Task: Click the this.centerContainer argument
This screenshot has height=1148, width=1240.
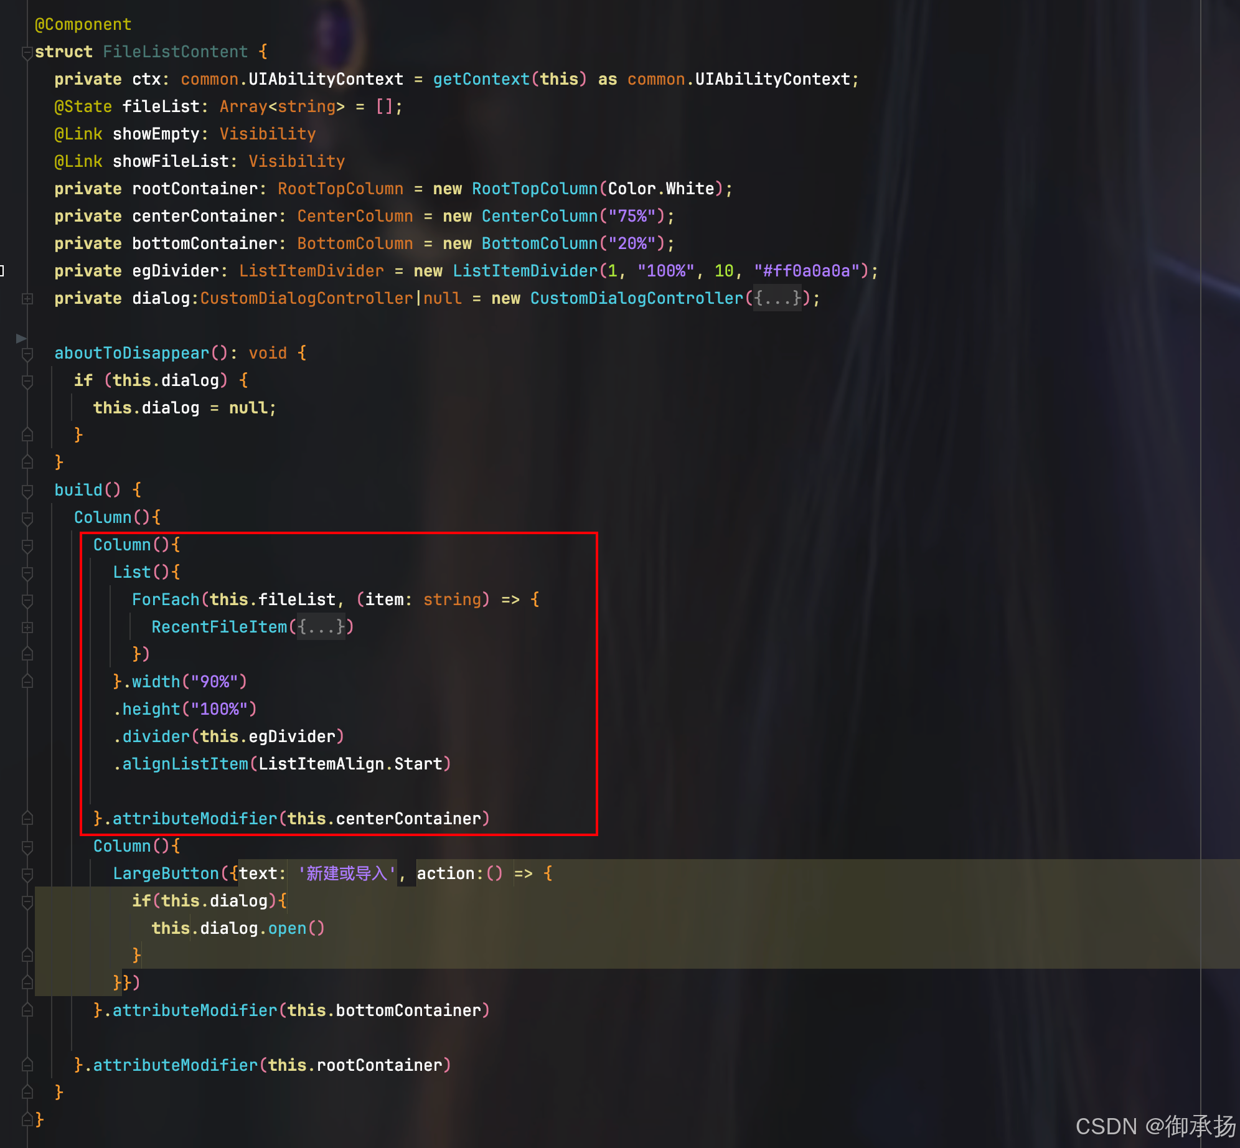Action: coord(384,819)
